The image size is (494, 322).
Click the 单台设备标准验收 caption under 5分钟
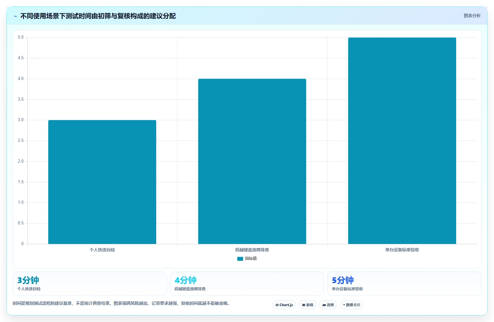(x=347, y=289)
